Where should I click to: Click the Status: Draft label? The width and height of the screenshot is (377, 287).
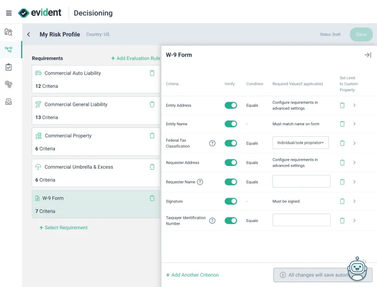(x=330, y=34)
